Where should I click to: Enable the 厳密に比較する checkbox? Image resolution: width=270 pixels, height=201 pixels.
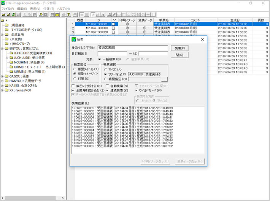(74, 86)
